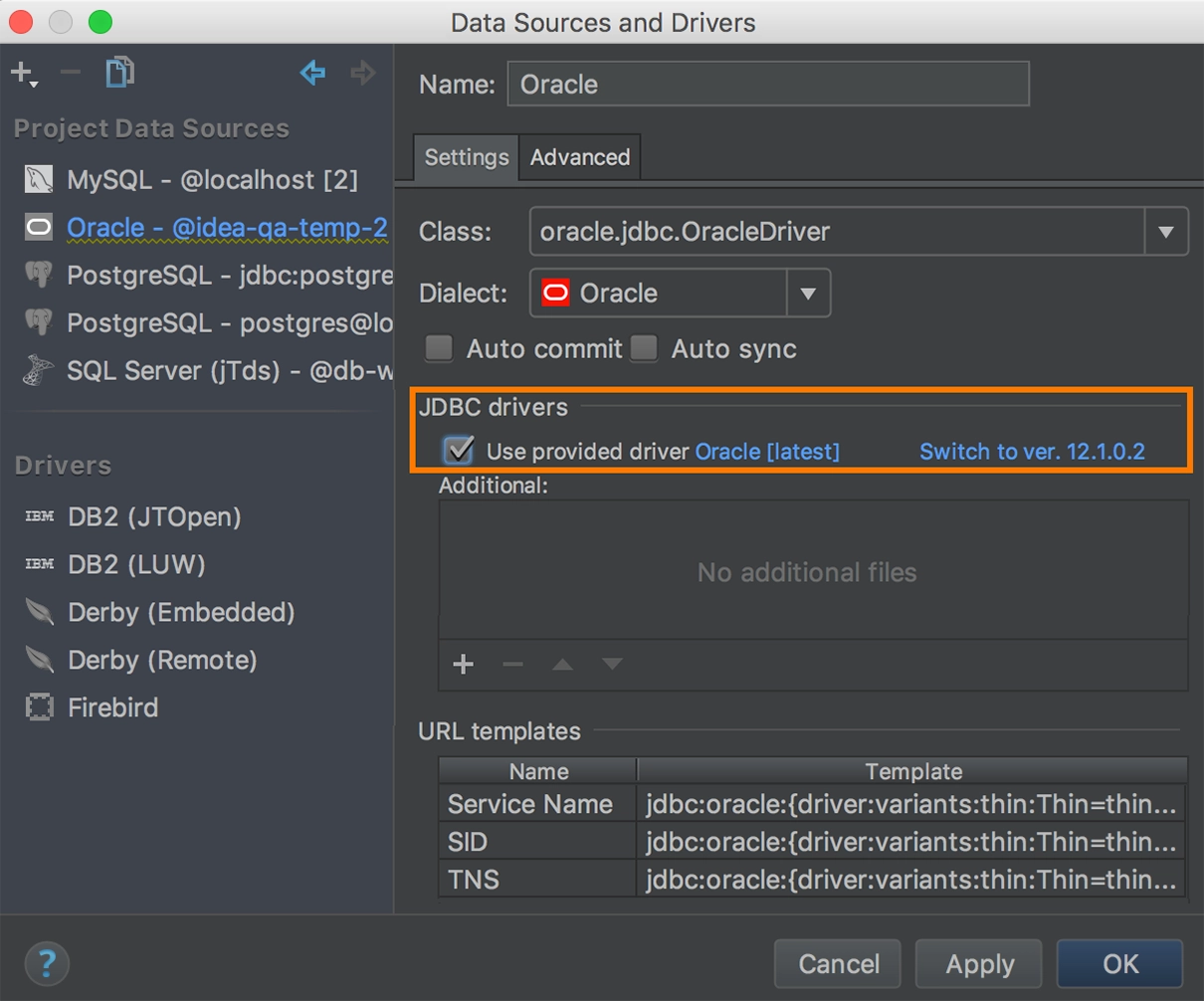
Task: Duplicate the selected data source
Action: 119,72
